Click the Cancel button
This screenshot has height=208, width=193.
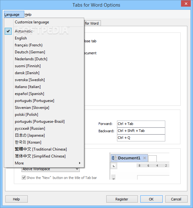click(176, 199)
